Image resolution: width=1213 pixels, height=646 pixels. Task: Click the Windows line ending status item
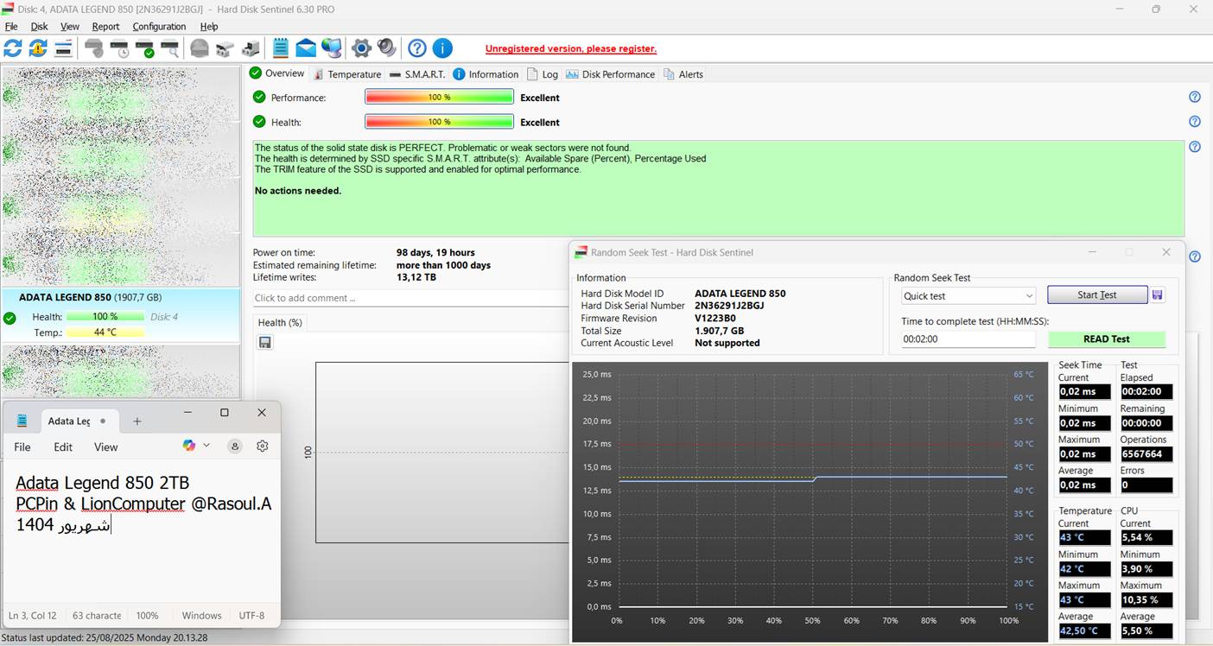click(201, 616)
